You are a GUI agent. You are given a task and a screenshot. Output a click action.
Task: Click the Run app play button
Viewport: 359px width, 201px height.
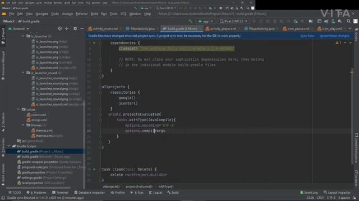(254, 21)
